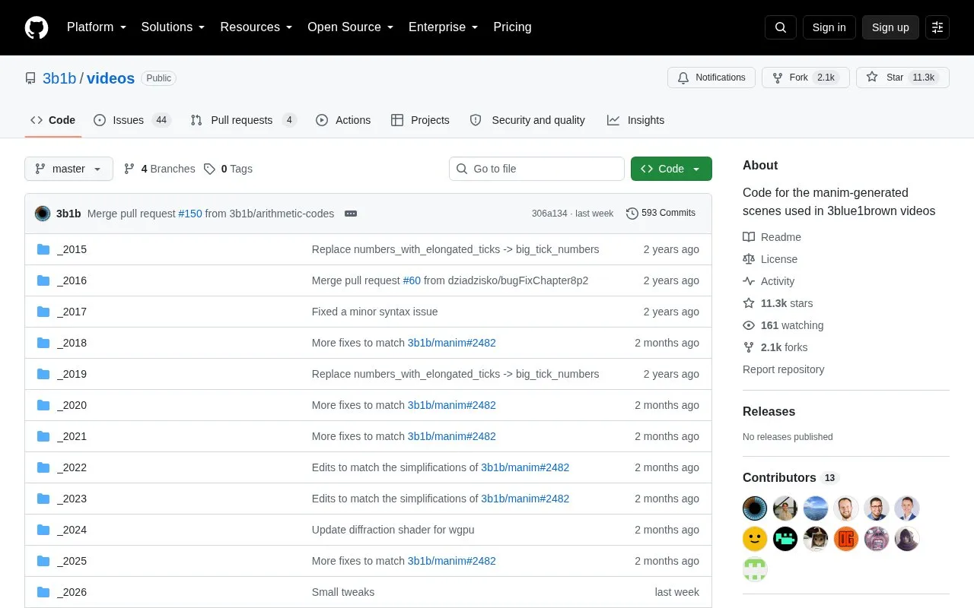Viewport: 974px width, 608px height.
Task: Open the 593 Commits history icon
Action: (632, 214)
